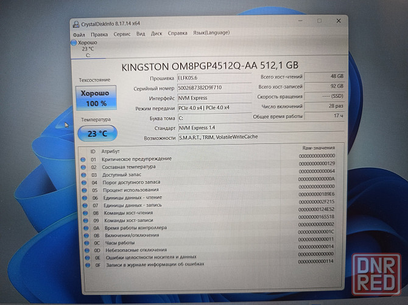Click the CrystalDiskInfo title bar app icon
This screenshot has width=408, height=305.
click(x=76, y=24)
